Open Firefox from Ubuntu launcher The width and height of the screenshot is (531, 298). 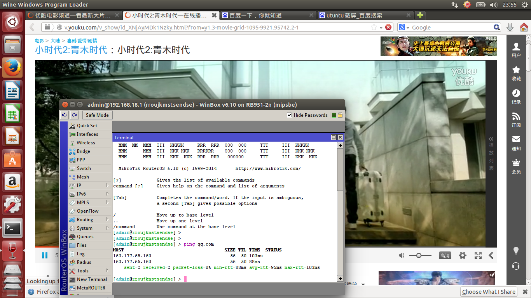tap(13, 68)
